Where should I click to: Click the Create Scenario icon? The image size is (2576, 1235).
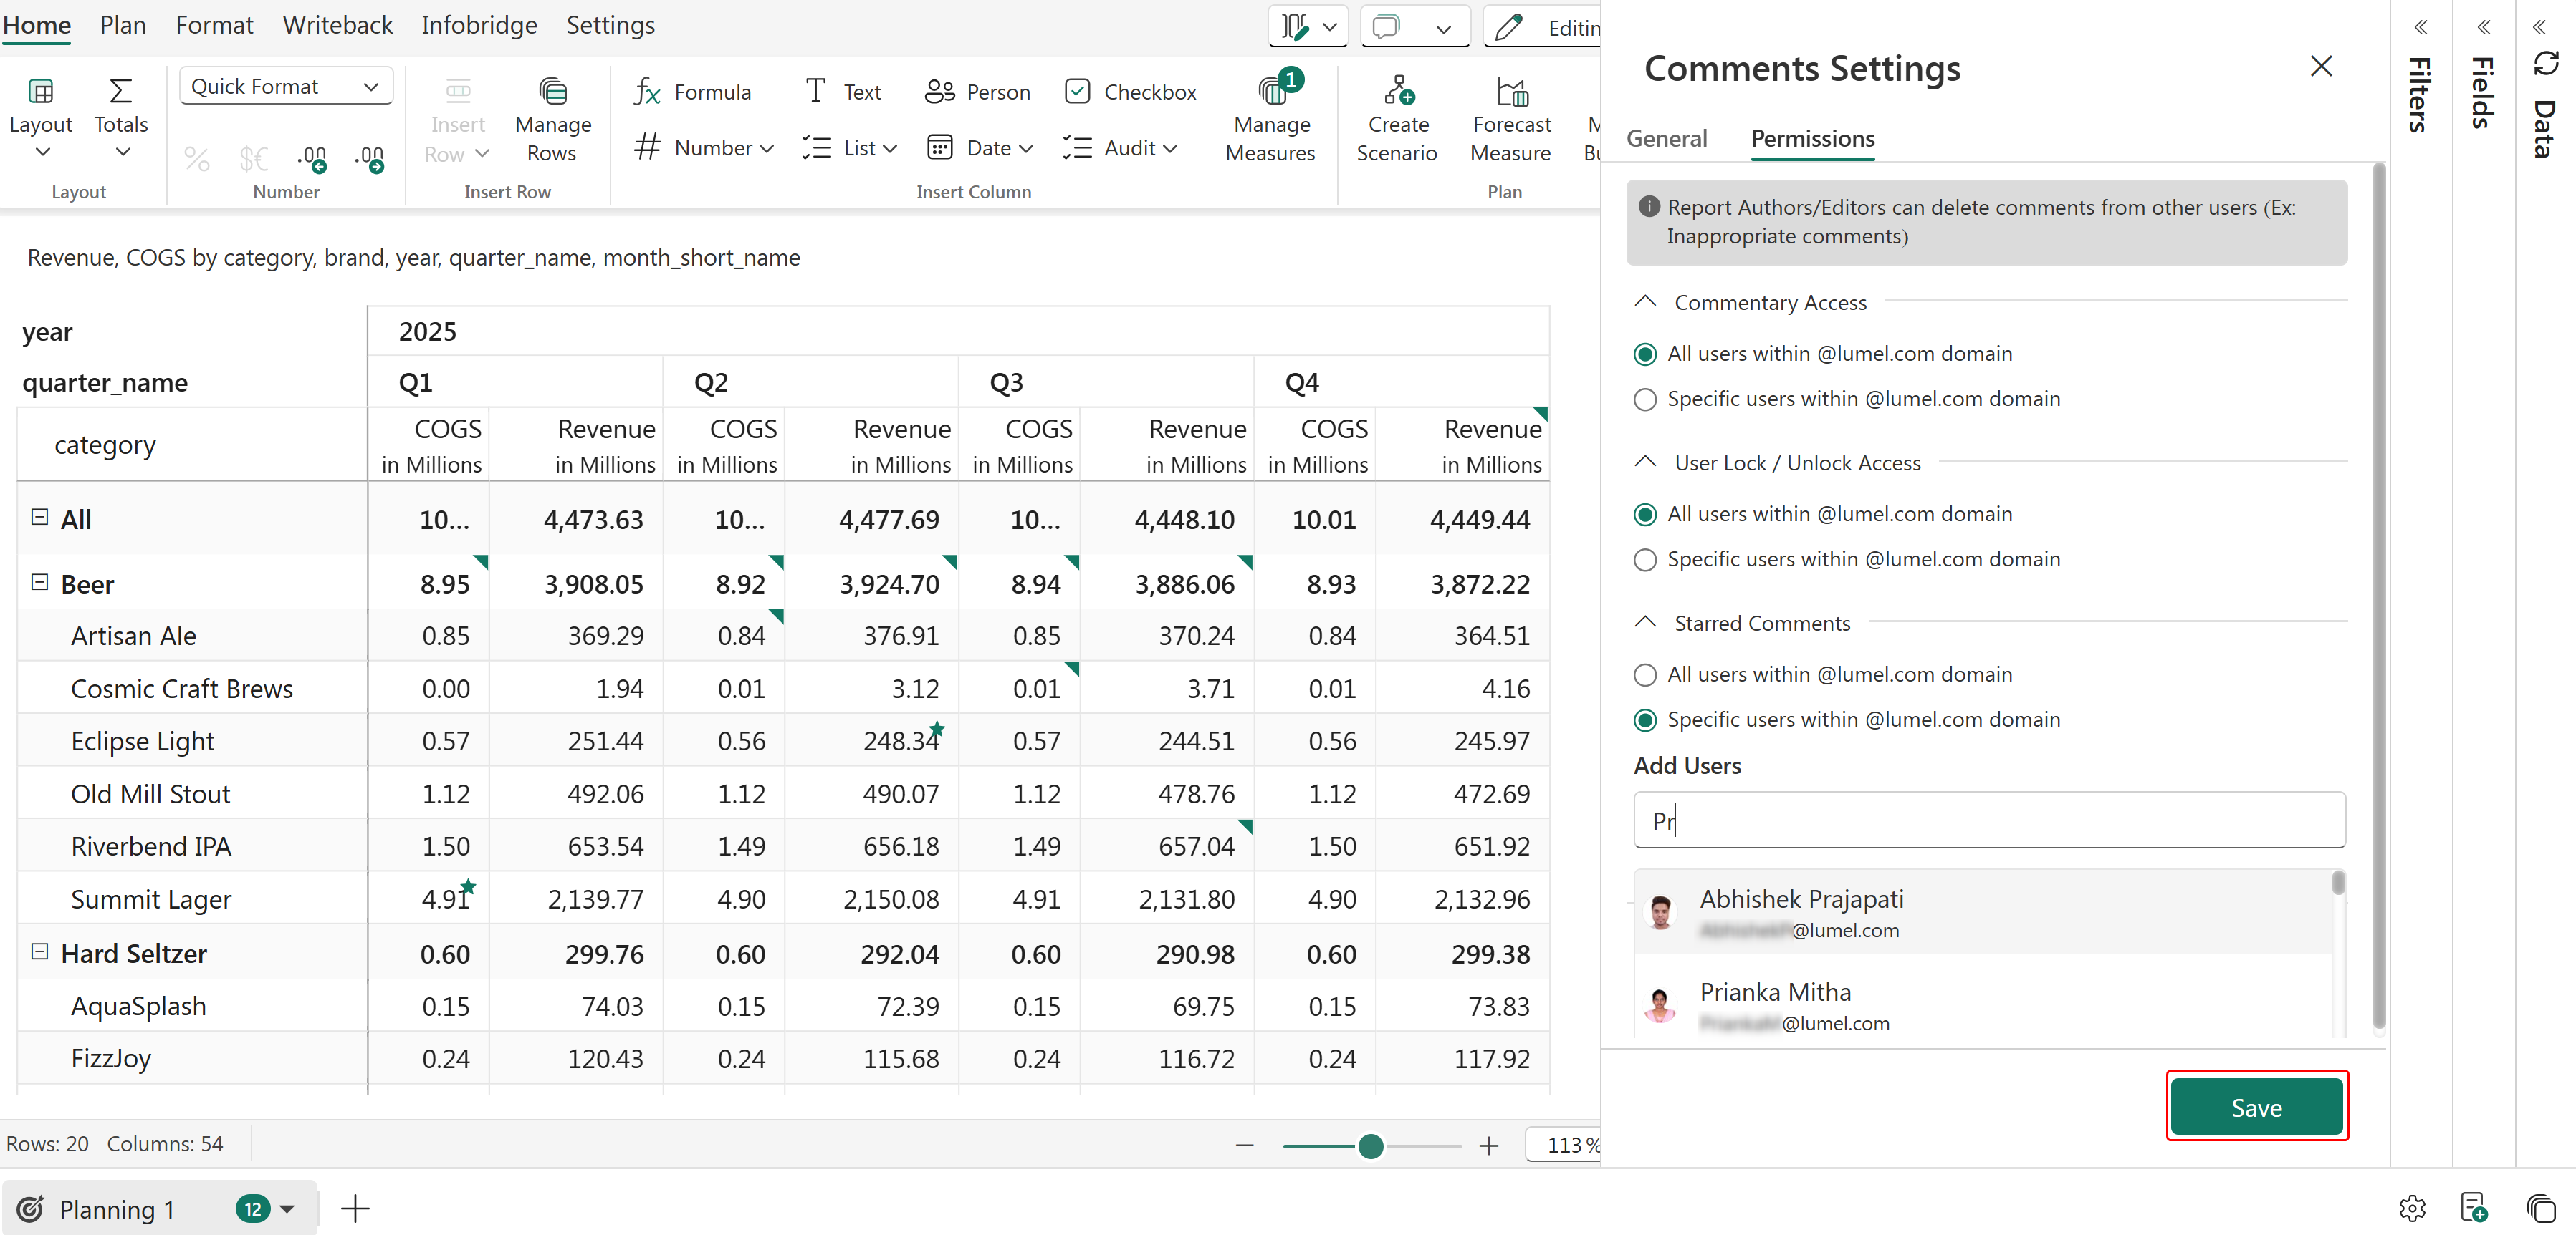click(1397, 92)
